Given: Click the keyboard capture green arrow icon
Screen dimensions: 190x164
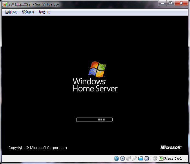Looking at the screenshot, I should point(161,158).
